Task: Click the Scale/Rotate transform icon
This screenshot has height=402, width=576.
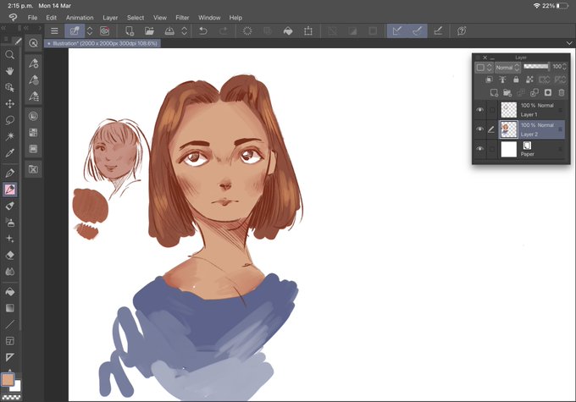Action: 308,31
